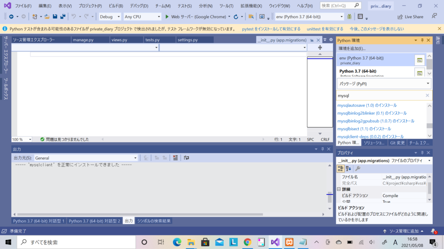Open the Python environments package icon in the toolbar
This screenshot has width=444, height=249.
coord(349,17)
